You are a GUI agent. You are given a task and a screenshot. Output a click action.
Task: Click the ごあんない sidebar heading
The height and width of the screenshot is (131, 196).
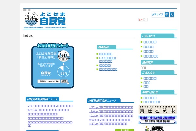(159, 73)
